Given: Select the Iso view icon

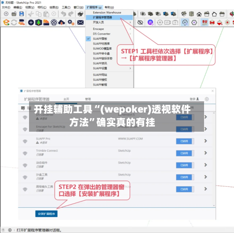Looking at the screenshot, I should [x=184, y=14].
